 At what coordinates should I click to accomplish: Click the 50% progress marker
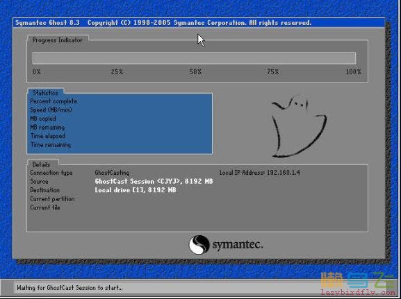(195, 71)
